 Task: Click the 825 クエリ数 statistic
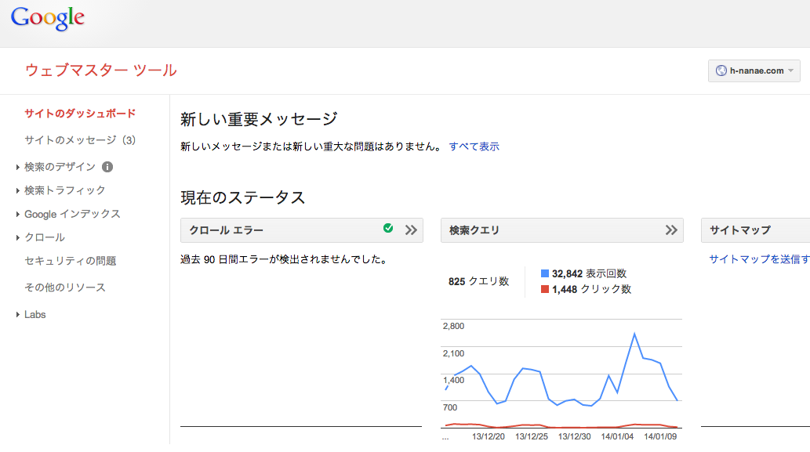coord(479,281)
